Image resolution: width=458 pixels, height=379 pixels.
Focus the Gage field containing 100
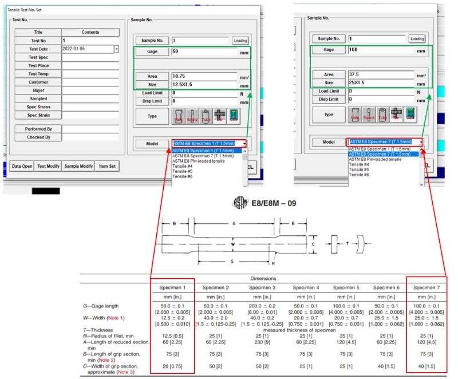click(381, 50)
